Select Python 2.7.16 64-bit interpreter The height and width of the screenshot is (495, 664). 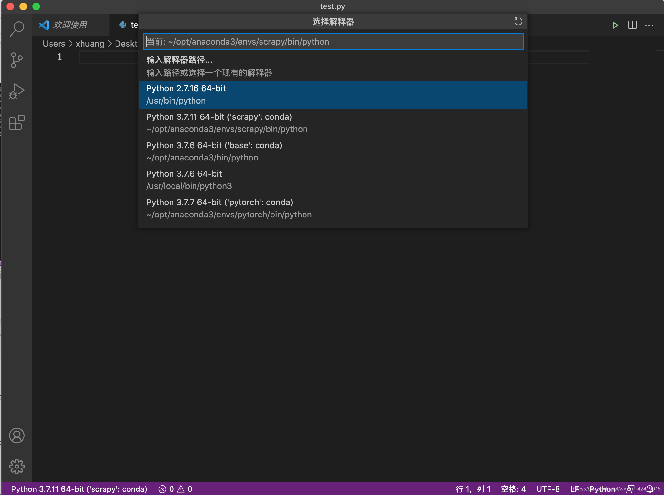click(x=333, y=95)
